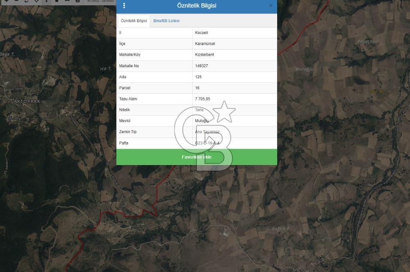Switch to the Bina/BB Listesi tab
This screenshot has height=272, width=410.
[x=166, y=20]
